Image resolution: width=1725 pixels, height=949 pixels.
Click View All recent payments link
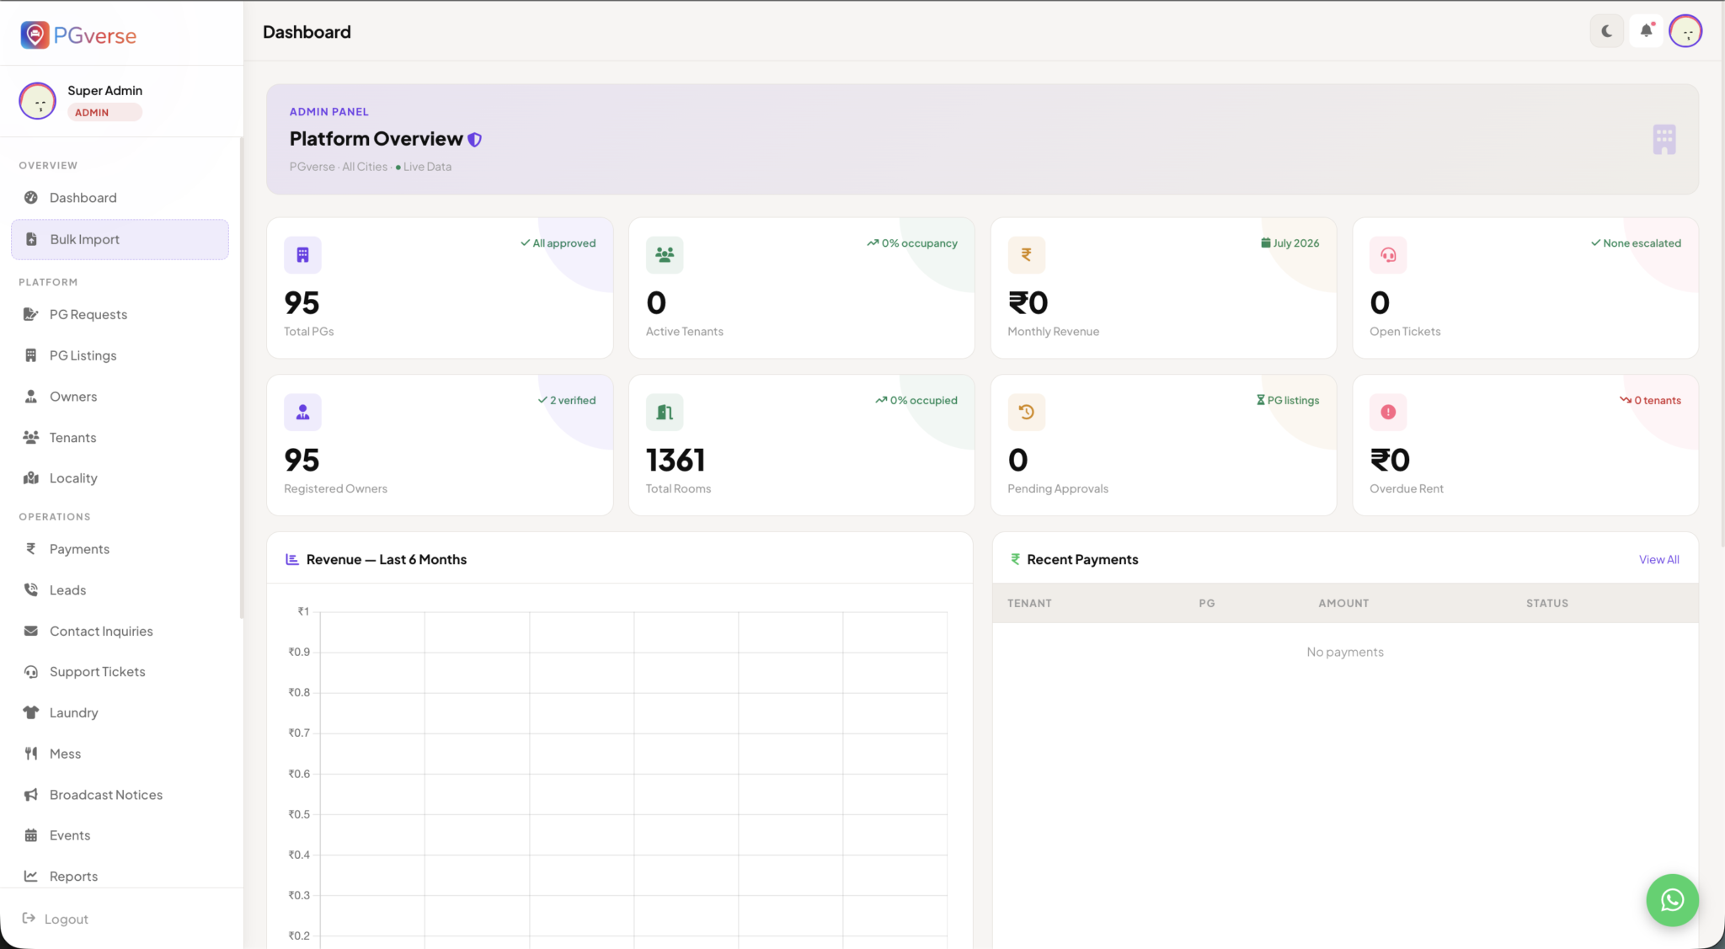click(1658, 560)
